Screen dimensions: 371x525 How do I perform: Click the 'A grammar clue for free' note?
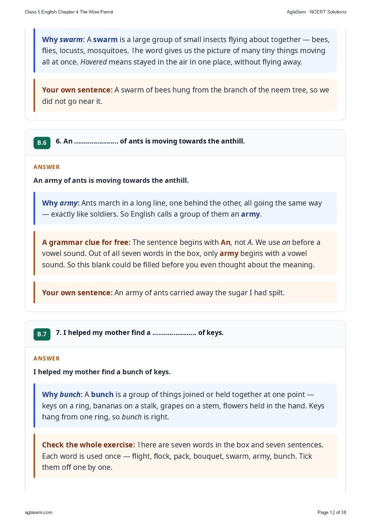(x=185, y=253)
